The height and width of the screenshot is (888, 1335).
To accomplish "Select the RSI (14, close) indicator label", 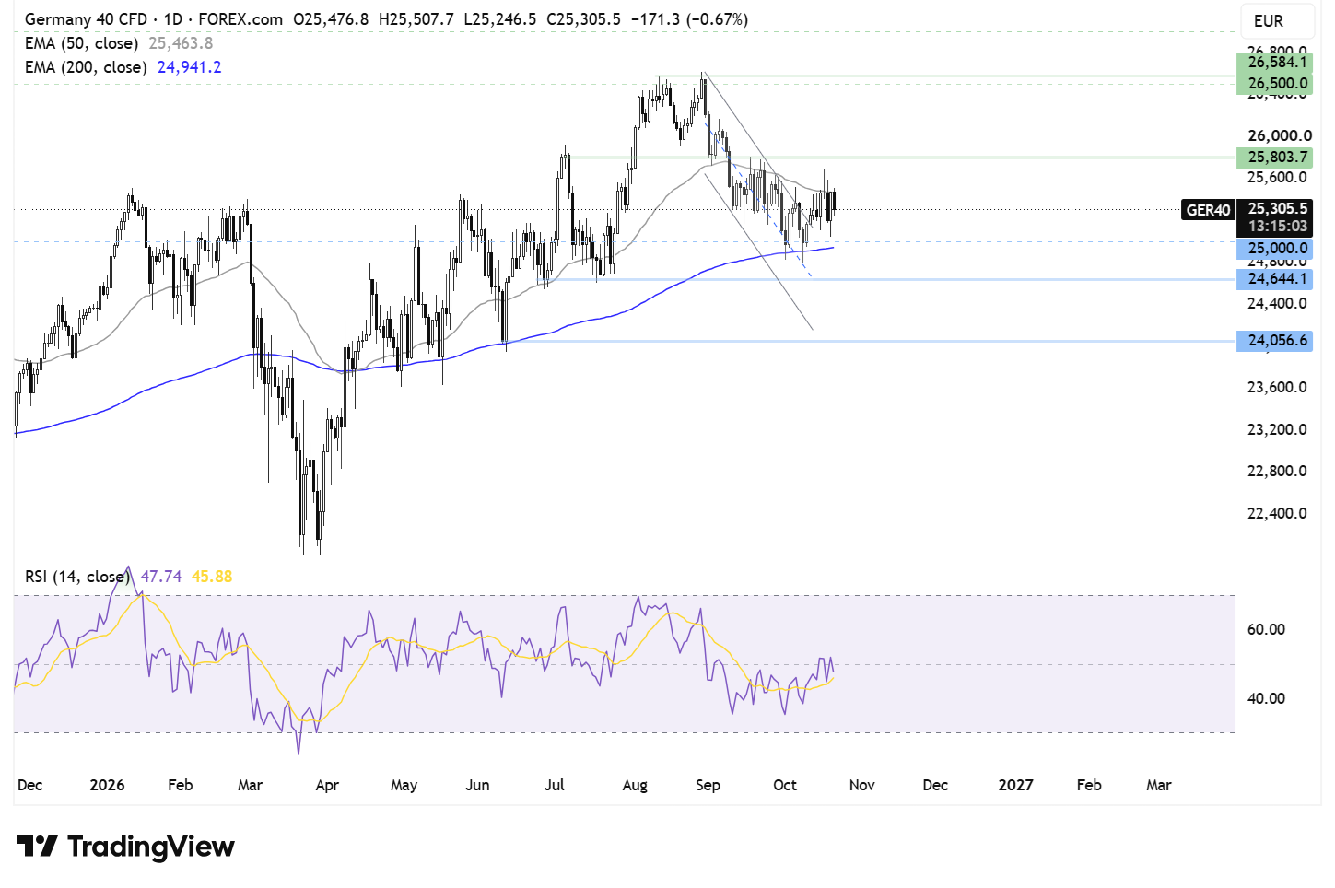I will tap(77, 577).
